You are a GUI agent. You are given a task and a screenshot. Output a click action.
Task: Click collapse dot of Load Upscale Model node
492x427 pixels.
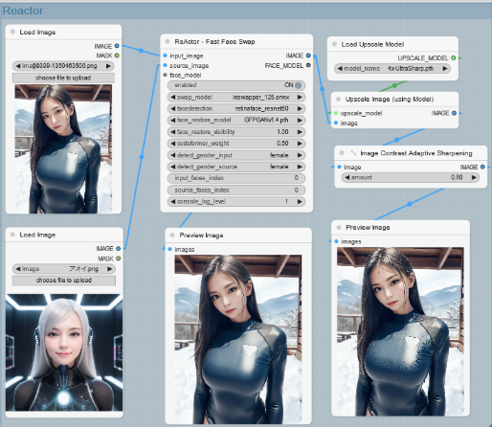[x=334, y=44]
